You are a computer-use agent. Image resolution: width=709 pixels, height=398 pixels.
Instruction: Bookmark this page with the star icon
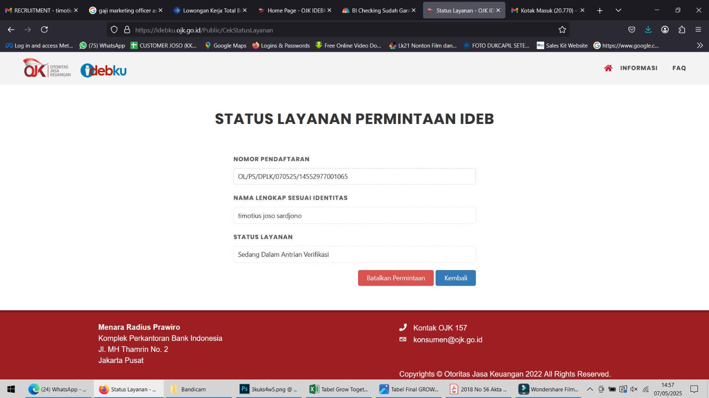tap(562, 30)
